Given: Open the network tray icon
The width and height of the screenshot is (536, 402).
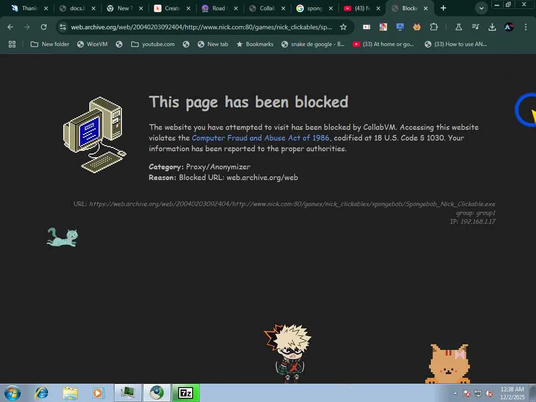Looking at the screenshot, I should [478, 394].
